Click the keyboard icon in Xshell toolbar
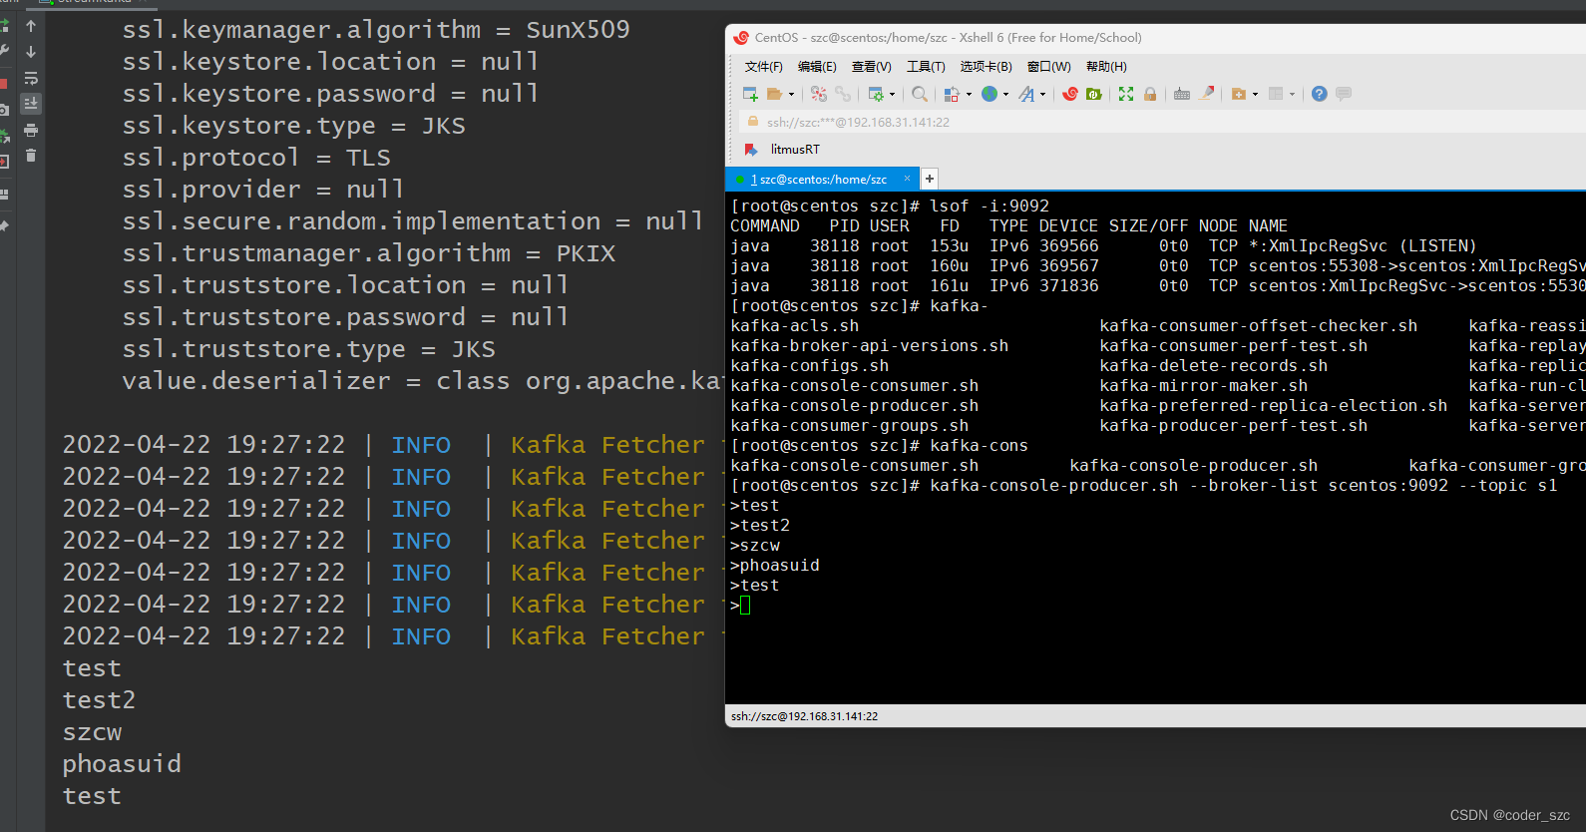The height and width of the screenshot is (832, 1586). coord(1182,94)
